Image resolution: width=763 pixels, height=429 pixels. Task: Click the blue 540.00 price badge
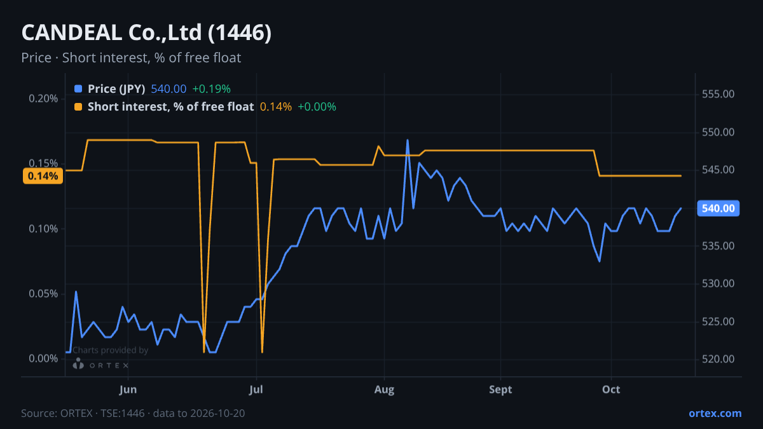click(718, 208)
